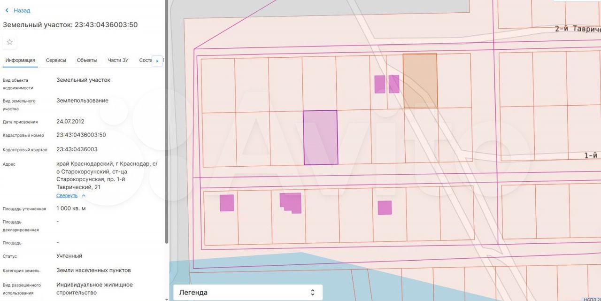Click the rightmost purple building in bottom row
Viewport: 601px width, 301px height.
coord(385,208)
